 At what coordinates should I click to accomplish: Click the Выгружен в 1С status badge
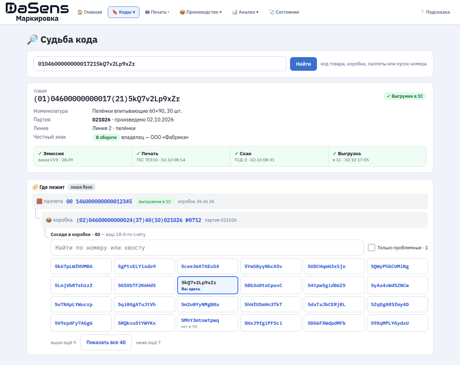[x=405, y=96]
